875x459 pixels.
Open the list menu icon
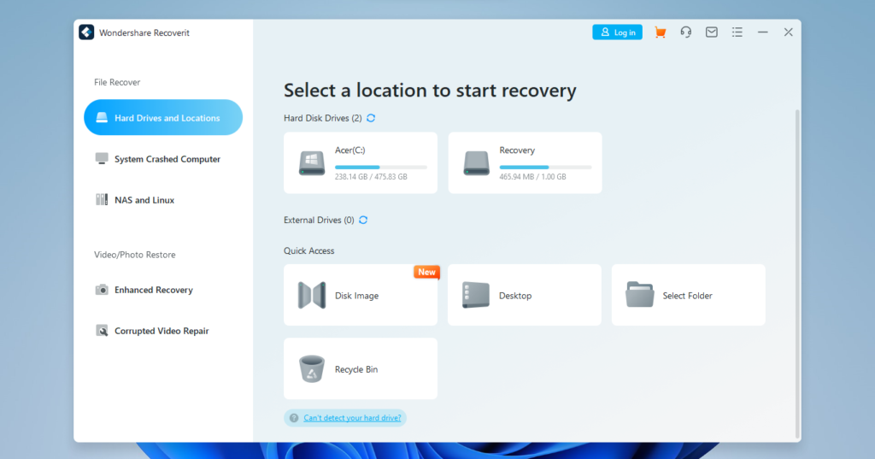tap(737, 32)
